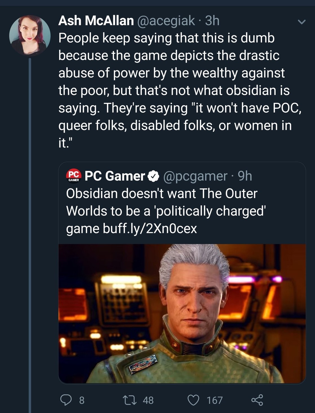
Task: Click the PC Gamer logo icon
Action: (x=74, y=176)
